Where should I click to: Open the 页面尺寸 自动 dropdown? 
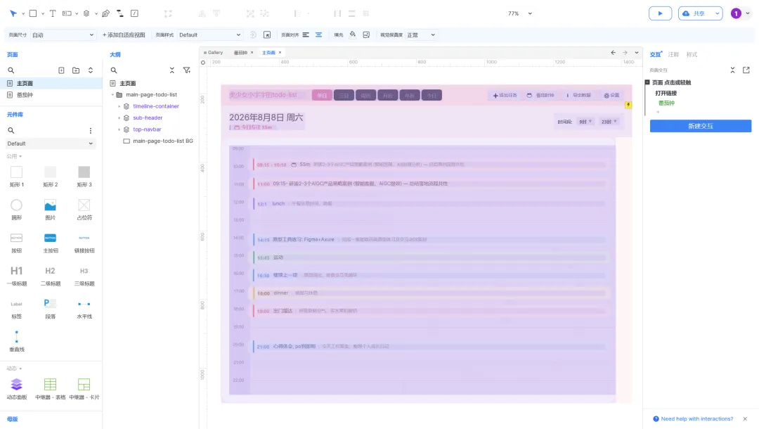coord(63,35)
